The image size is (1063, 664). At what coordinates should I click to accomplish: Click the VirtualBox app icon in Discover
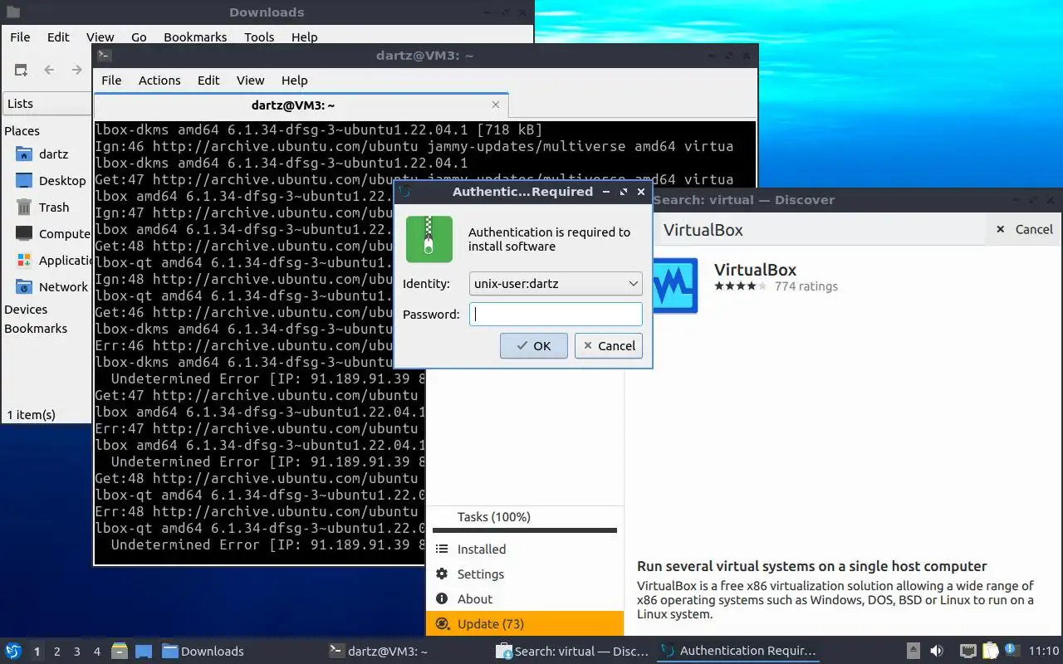click(675, 286)
